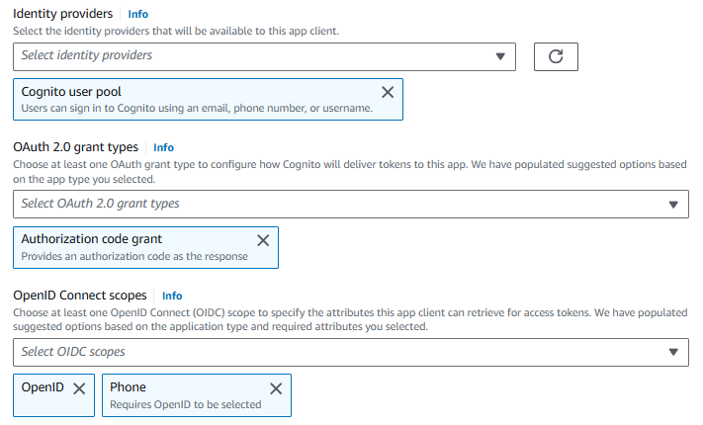Select the Cognito user pool token text

71,92
